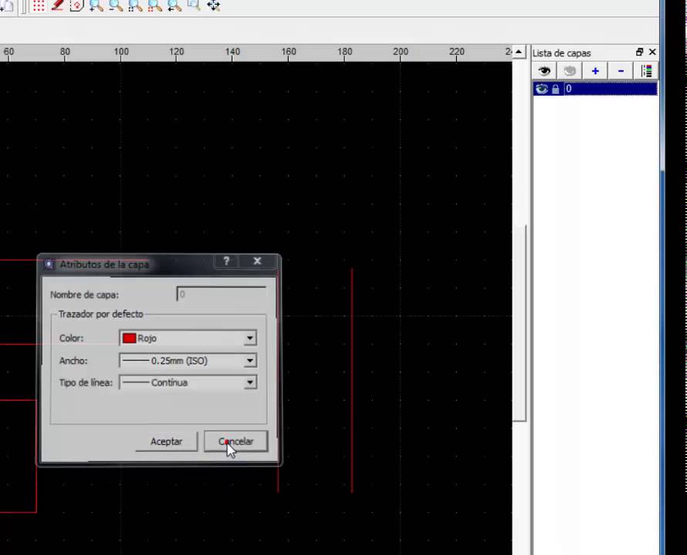Image resolution: width=687 pixels, height=555 pixels.
Task: Click the previous view zoom icon
Action: (x=174, y=5)
